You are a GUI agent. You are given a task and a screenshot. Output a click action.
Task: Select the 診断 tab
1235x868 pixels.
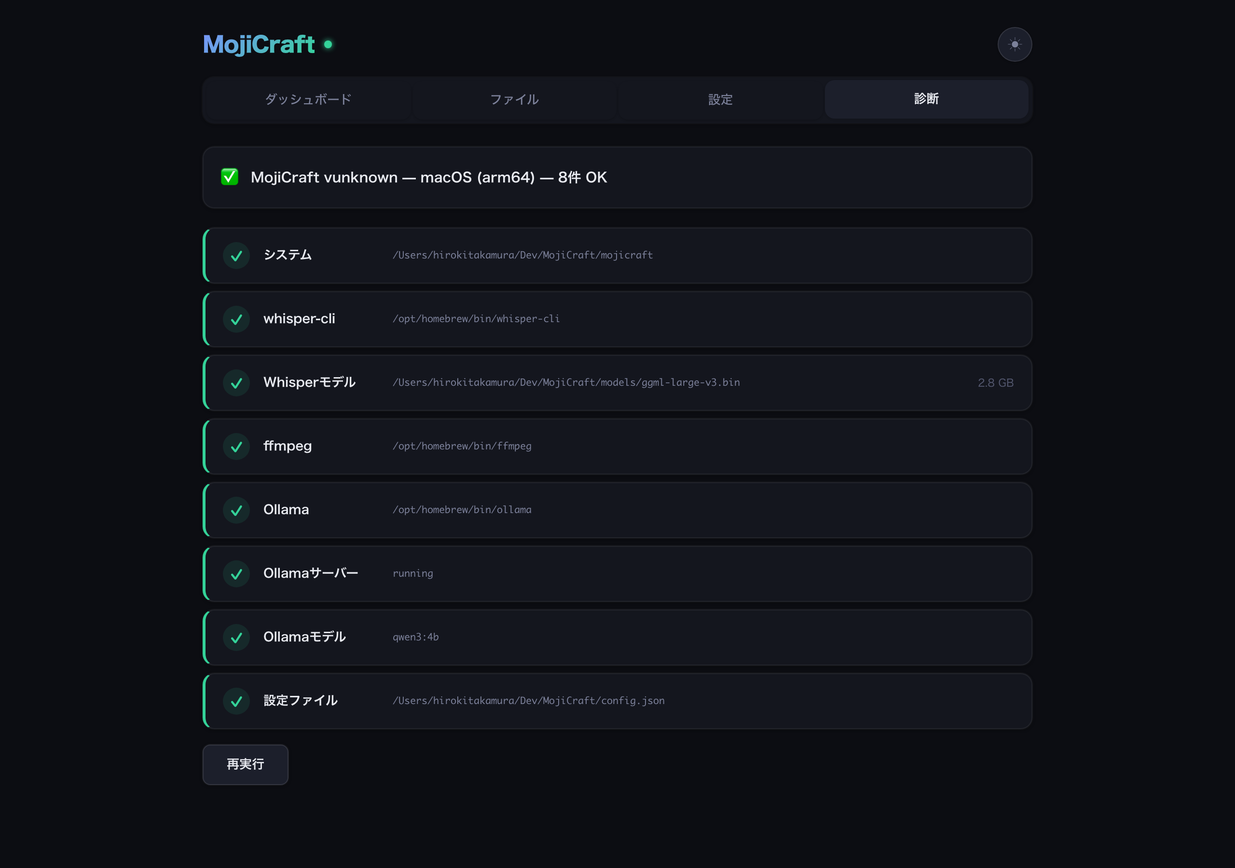[926, 99]
